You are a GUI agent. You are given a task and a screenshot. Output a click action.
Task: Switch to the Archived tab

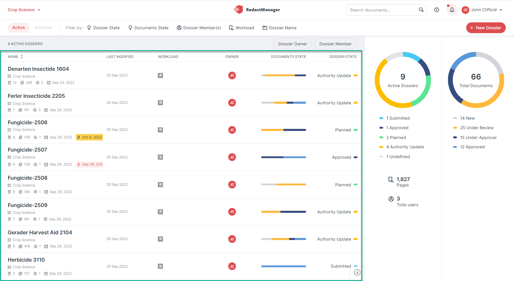43,28
